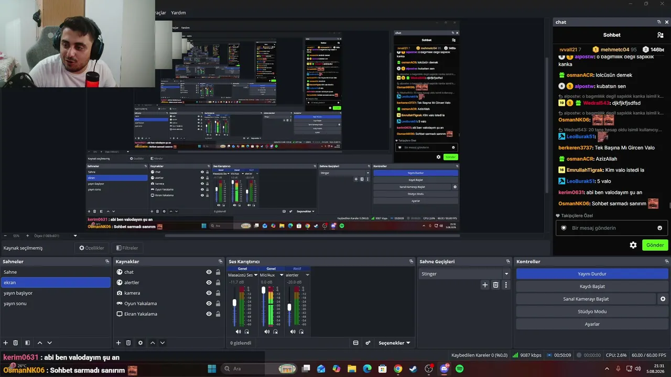
Task: Delete the selected scene using trash icon
Action: [16, 343]
